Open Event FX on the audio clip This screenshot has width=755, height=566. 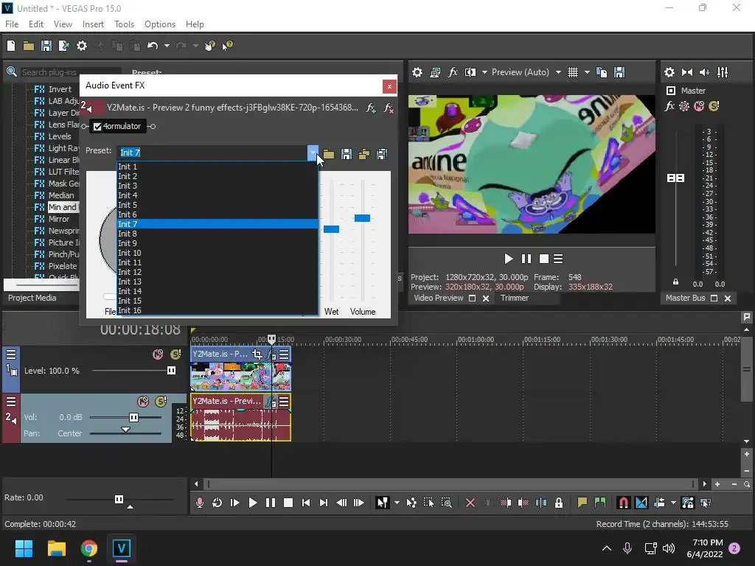coord(272,402)
